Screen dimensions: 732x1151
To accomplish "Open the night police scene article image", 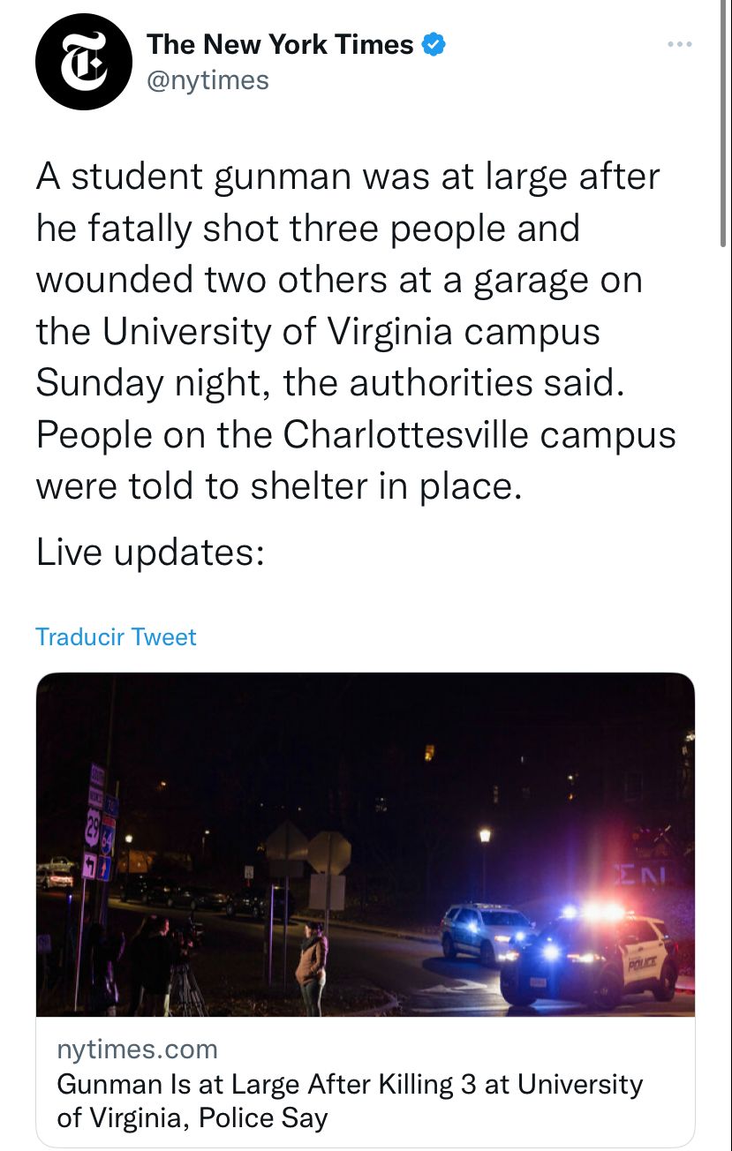I will [366, 845].
